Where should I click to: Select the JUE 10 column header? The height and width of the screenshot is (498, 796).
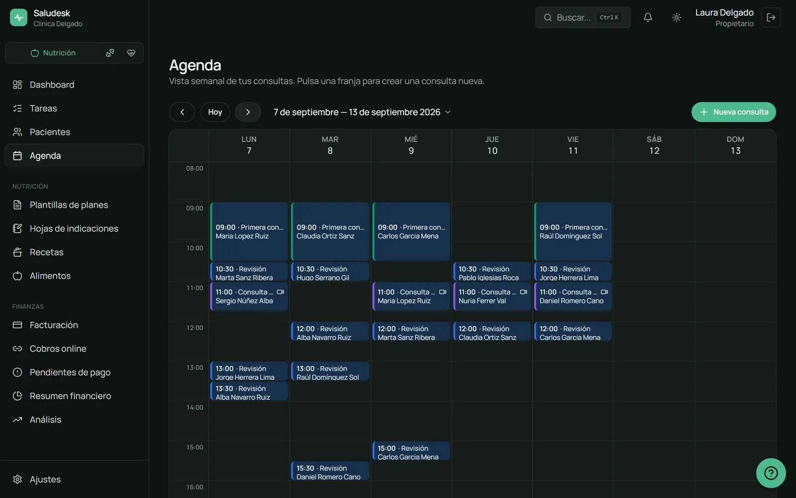click(x=492, y=145)
